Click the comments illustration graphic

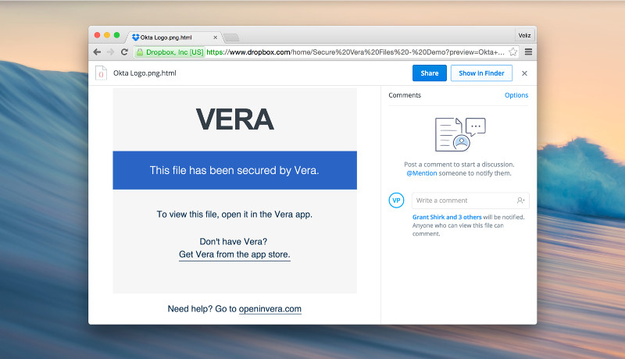pyautogui.click(x=460, y=134)
